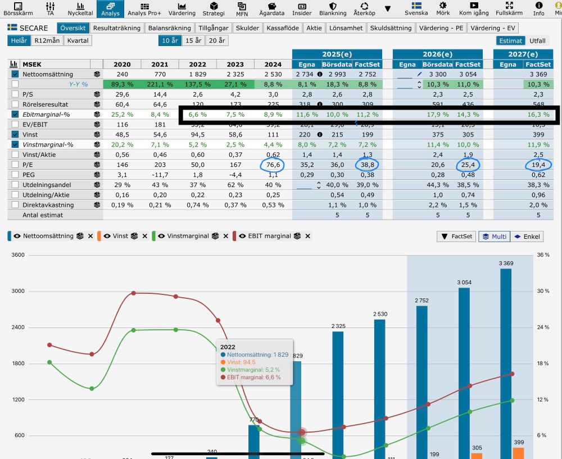Open the Ägardata piggy bank icon

point(271,9)
